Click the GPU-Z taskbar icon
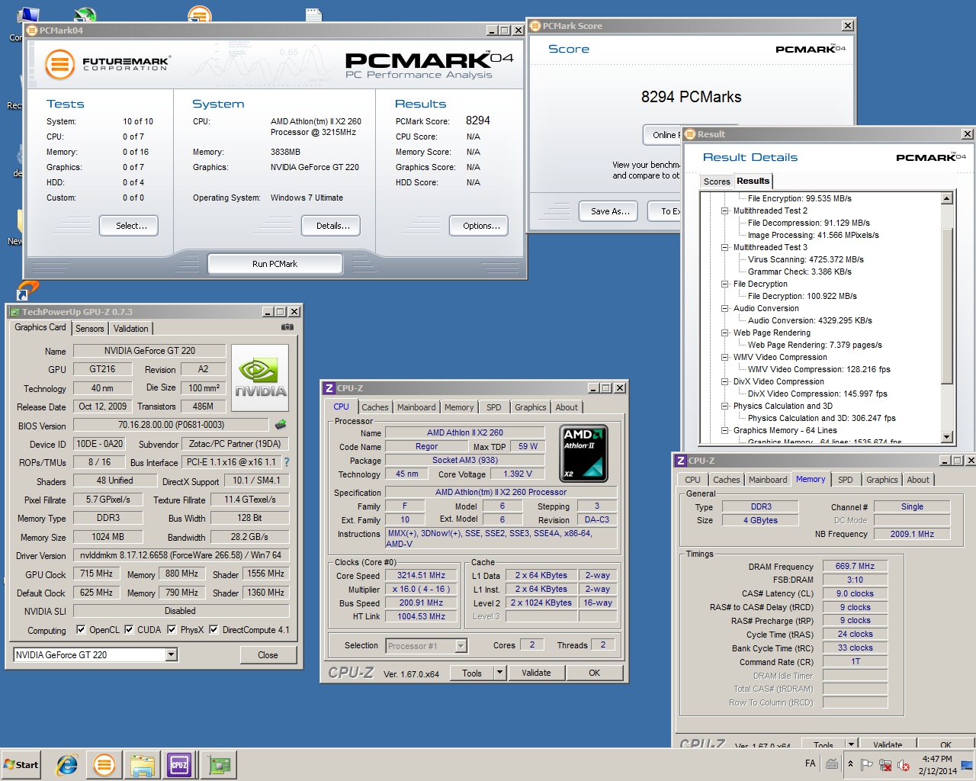The width and height of the screenshot is (976, 781). pos(220,764)
